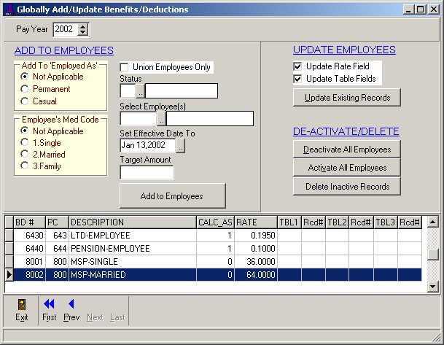This screenshot has height=345, width=444.
Task: Close the Globally Add/Update window
Action: pyautogui.click(x=434, y=9)
